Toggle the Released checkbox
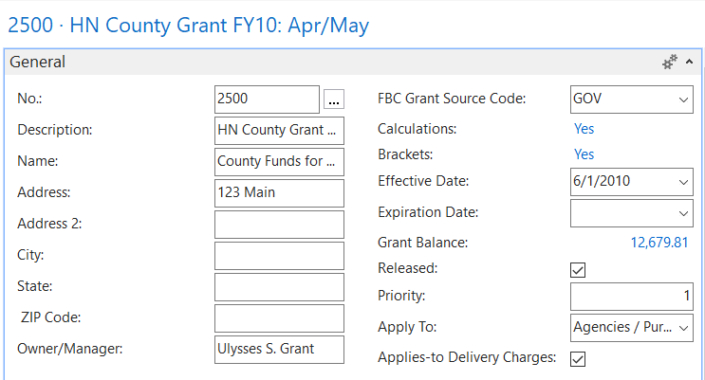Viewport: 705px width, 380px height. pos(578,270)
